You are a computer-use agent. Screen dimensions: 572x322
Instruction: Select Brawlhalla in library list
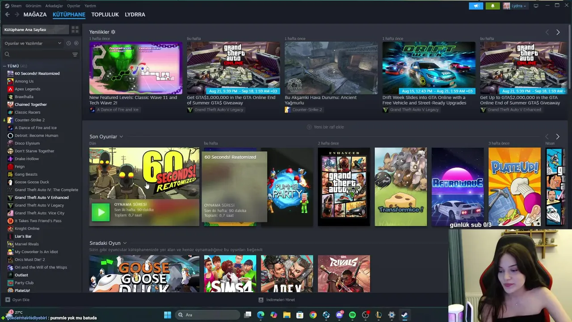click(24, 97)
